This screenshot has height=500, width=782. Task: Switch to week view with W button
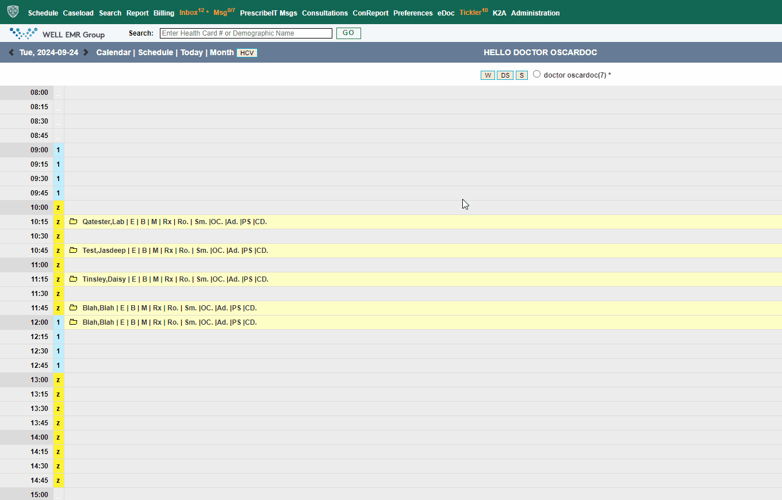click(488, 75)
